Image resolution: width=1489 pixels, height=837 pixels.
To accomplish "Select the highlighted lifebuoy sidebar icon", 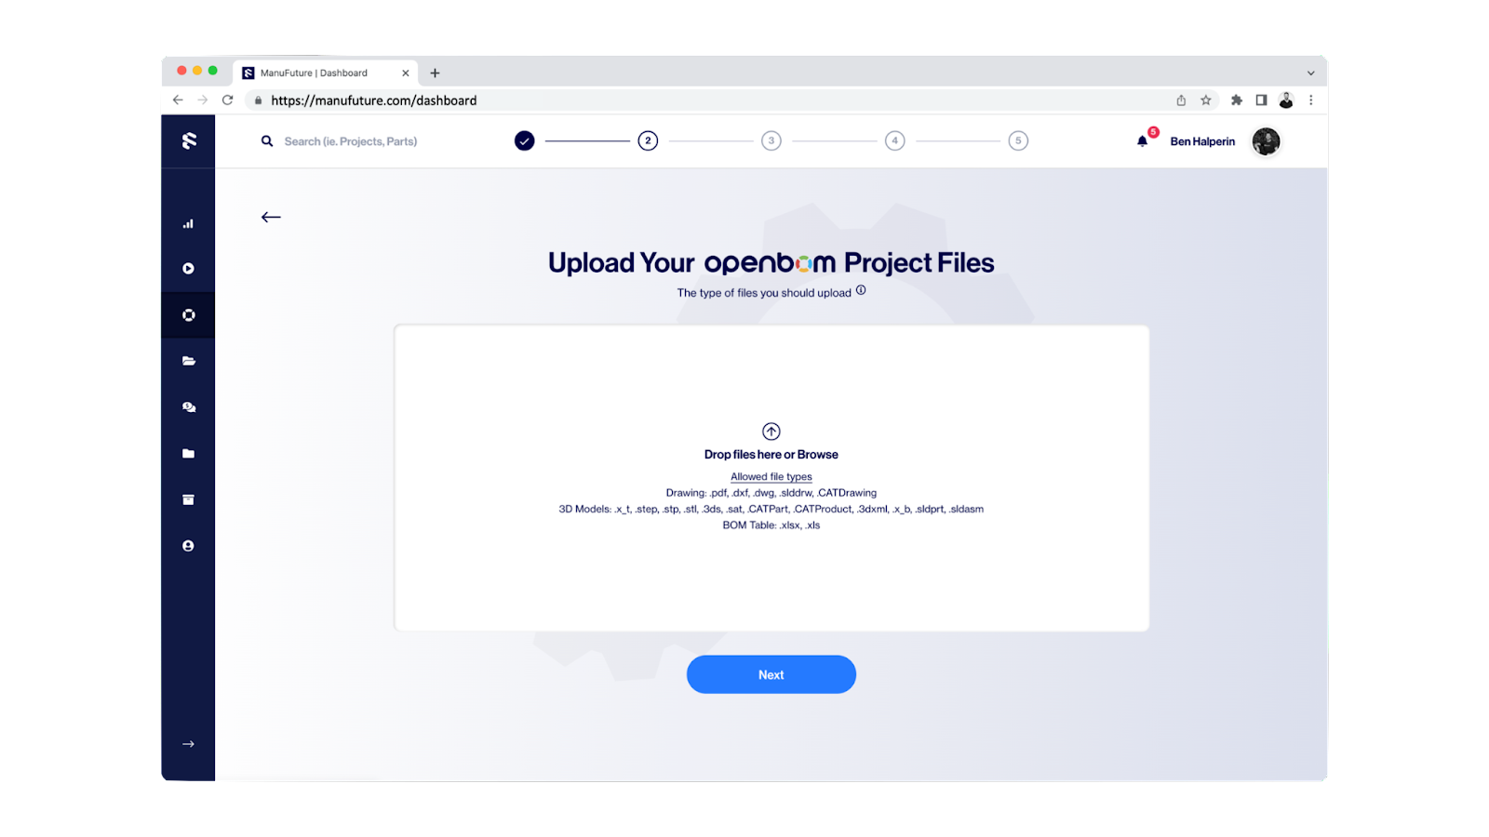I will 188,315.
